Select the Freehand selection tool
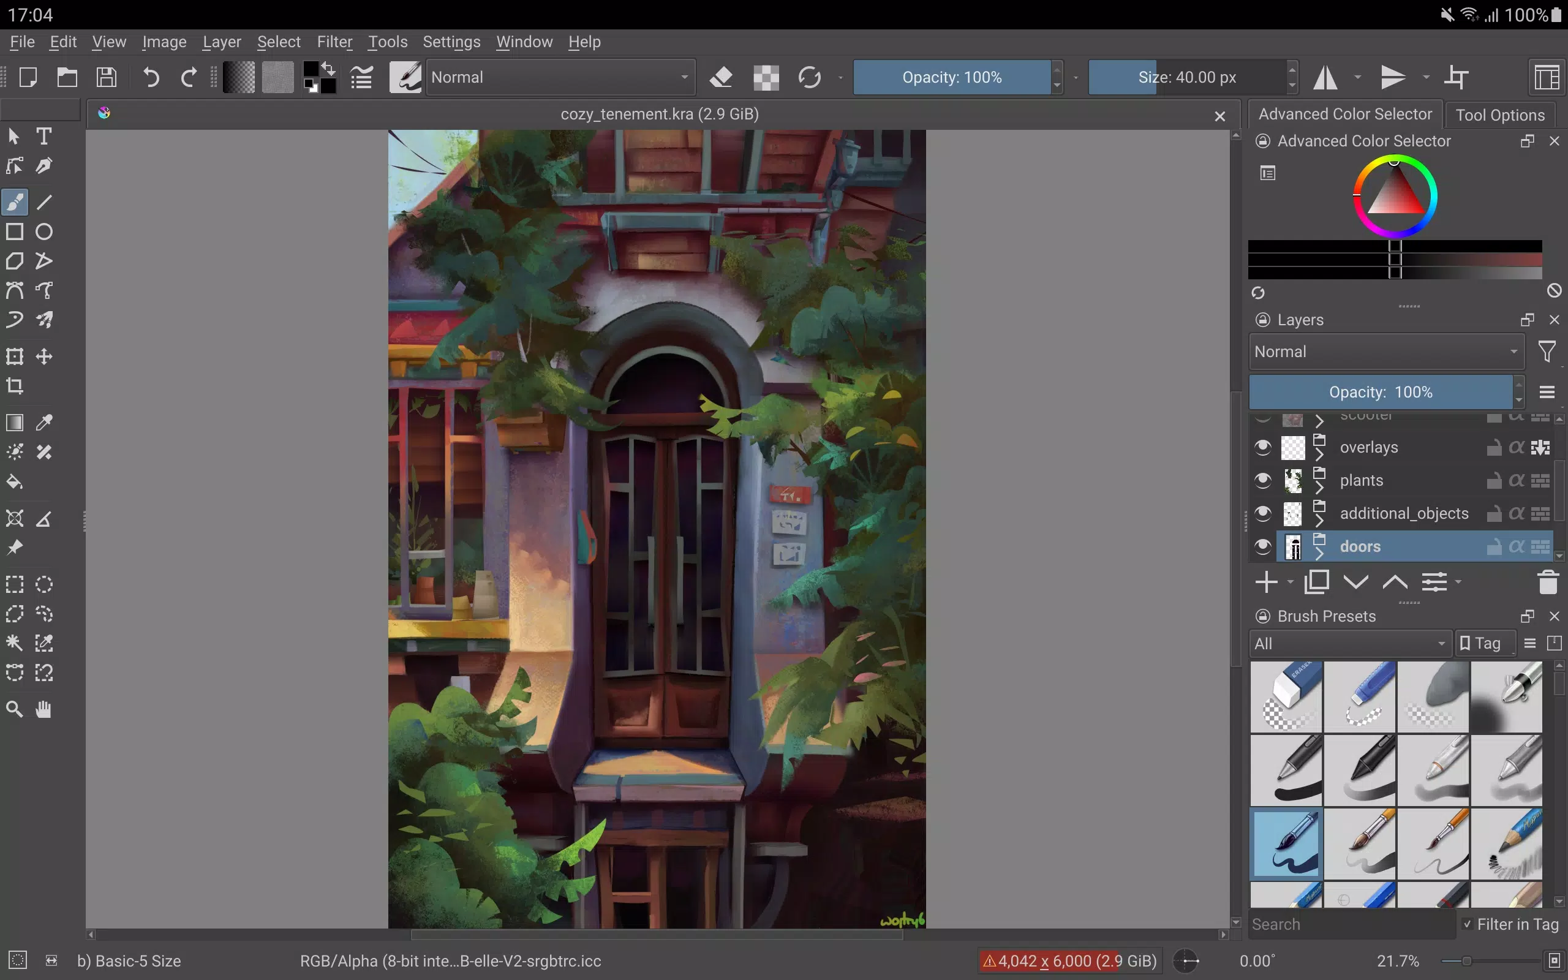1568x980 pixels. [x=44, y=613]
